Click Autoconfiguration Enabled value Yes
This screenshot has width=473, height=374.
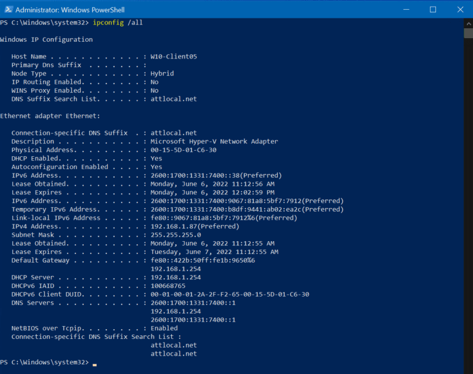tap(156, 167)
